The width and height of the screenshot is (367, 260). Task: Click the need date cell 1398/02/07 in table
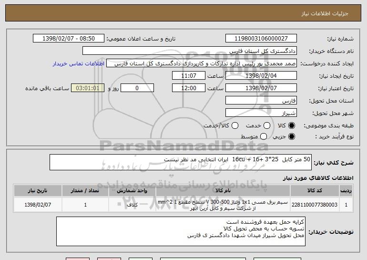click(x=38, y=205)
